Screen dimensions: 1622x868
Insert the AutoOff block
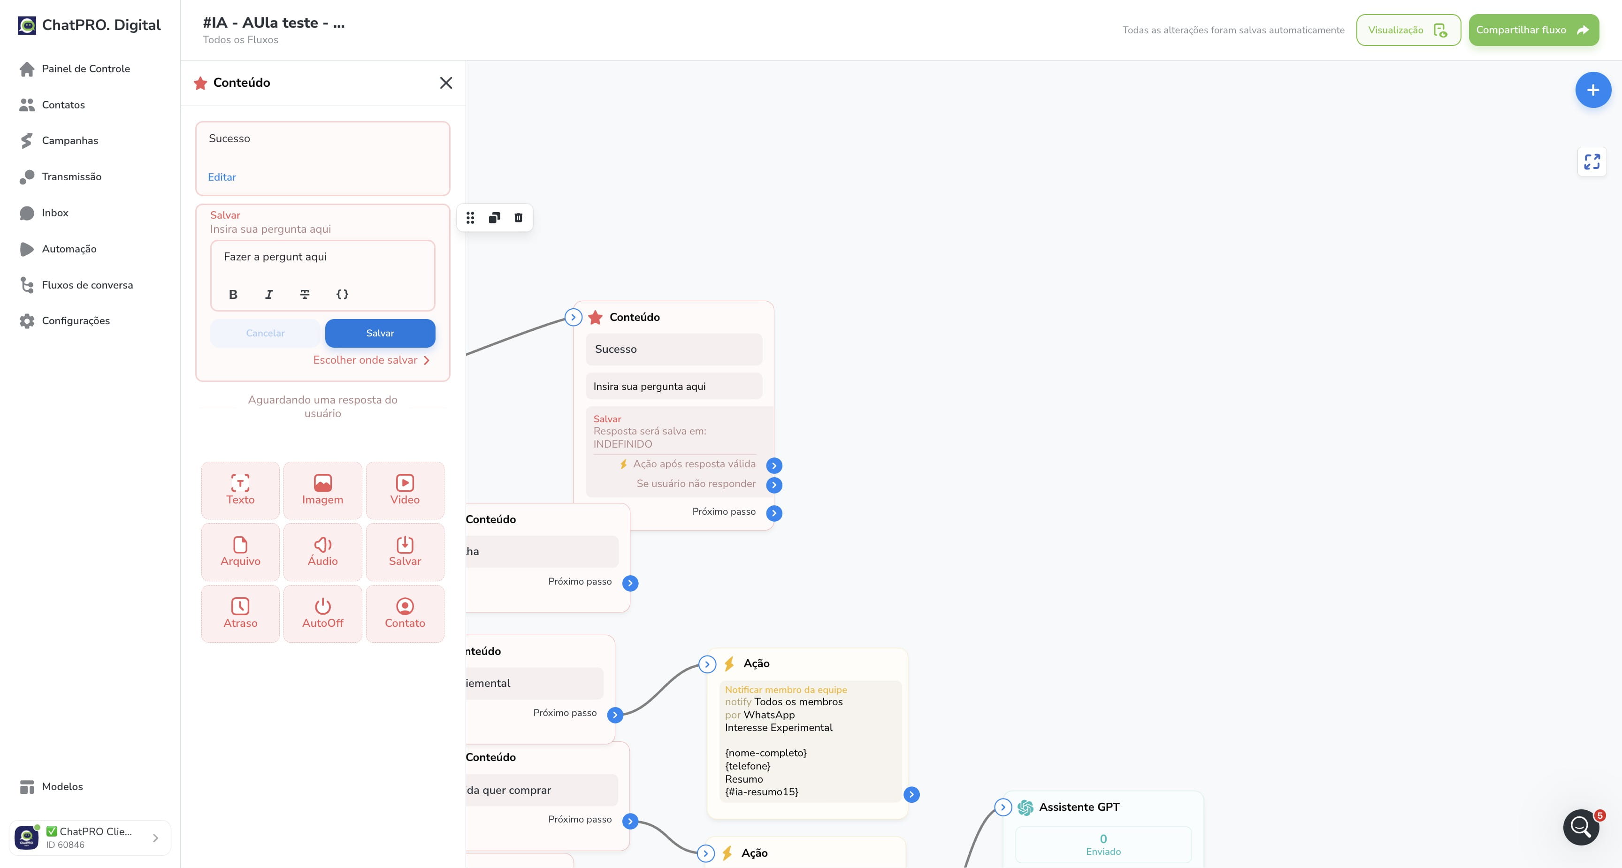[x=322, y=613]
